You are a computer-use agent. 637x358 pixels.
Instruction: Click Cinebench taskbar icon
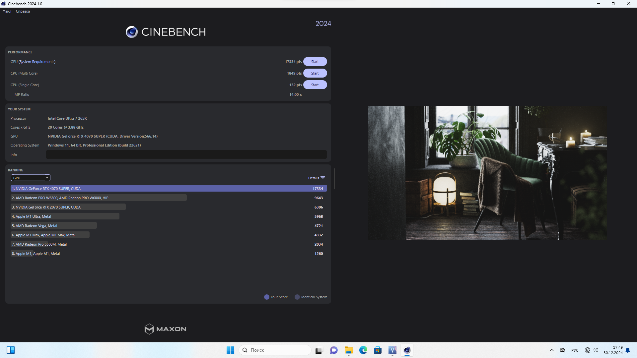pos(407,350)
